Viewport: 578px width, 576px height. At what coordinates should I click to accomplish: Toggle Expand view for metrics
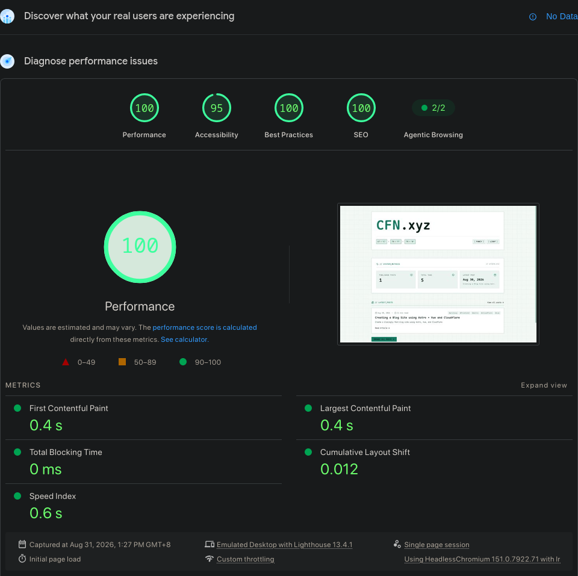(544, 385)
